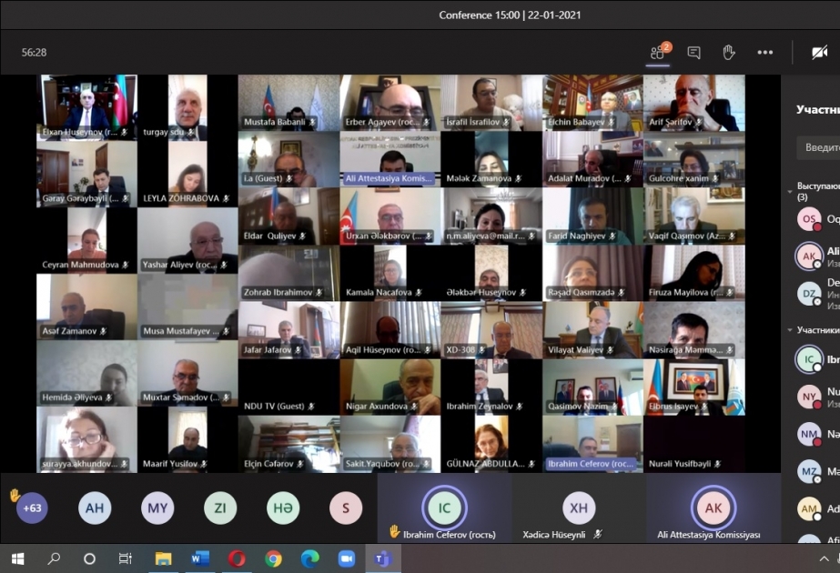Select the Ali Attestasiya Komissiyası AK tile

pyautogui.click(x=713, y=508)
